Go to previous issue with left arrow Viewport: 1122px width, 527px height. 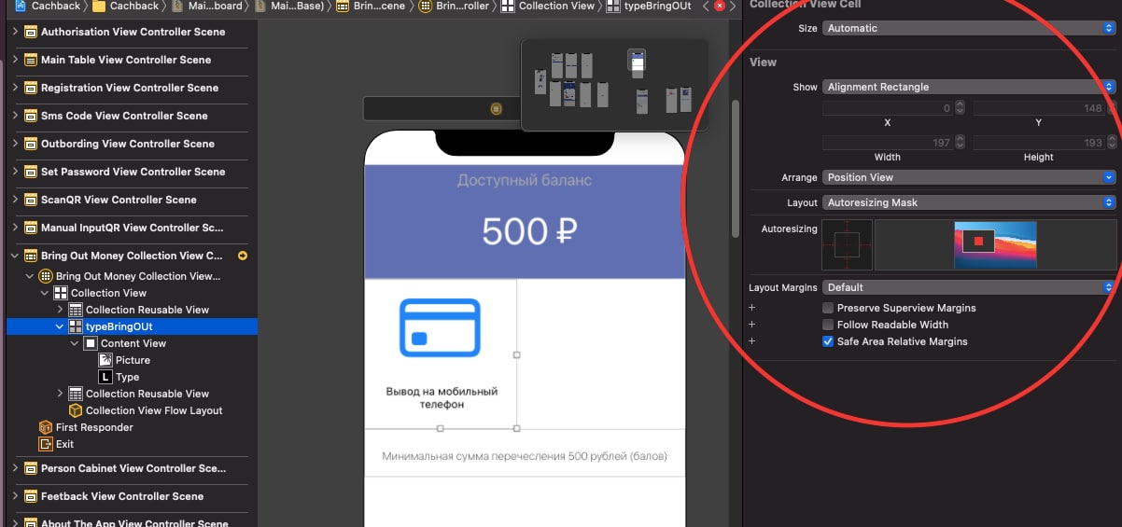[707, 6]
